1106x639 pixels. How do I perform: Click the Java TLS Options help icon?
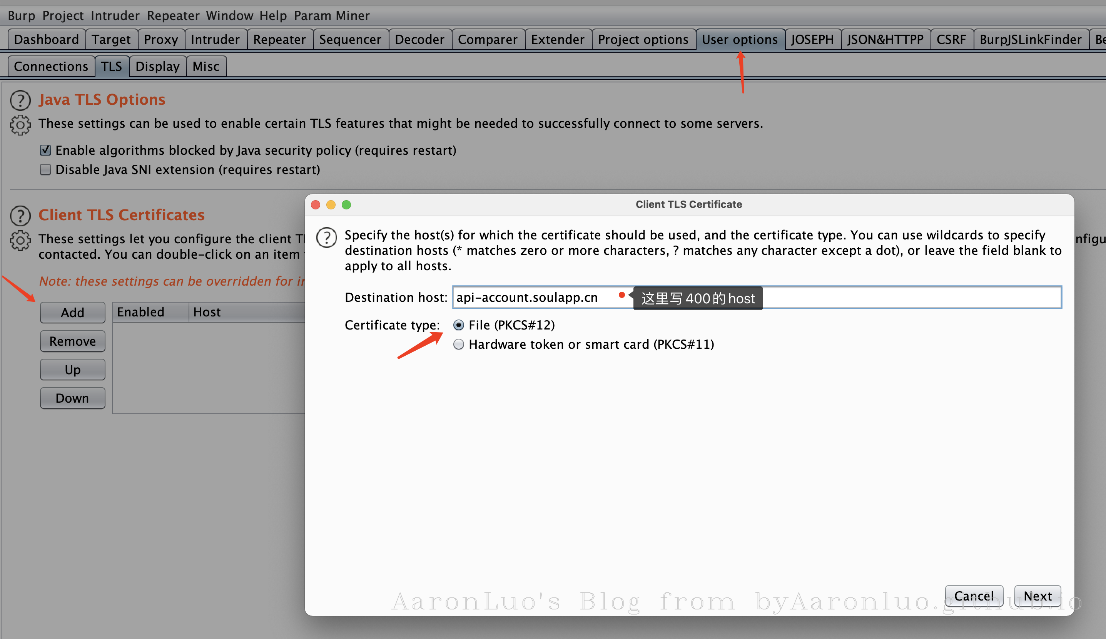(x=20, y=100)
